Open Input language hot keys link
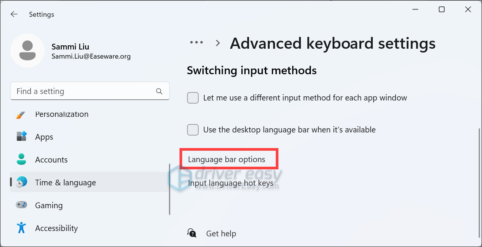 [x=230, y=183]
